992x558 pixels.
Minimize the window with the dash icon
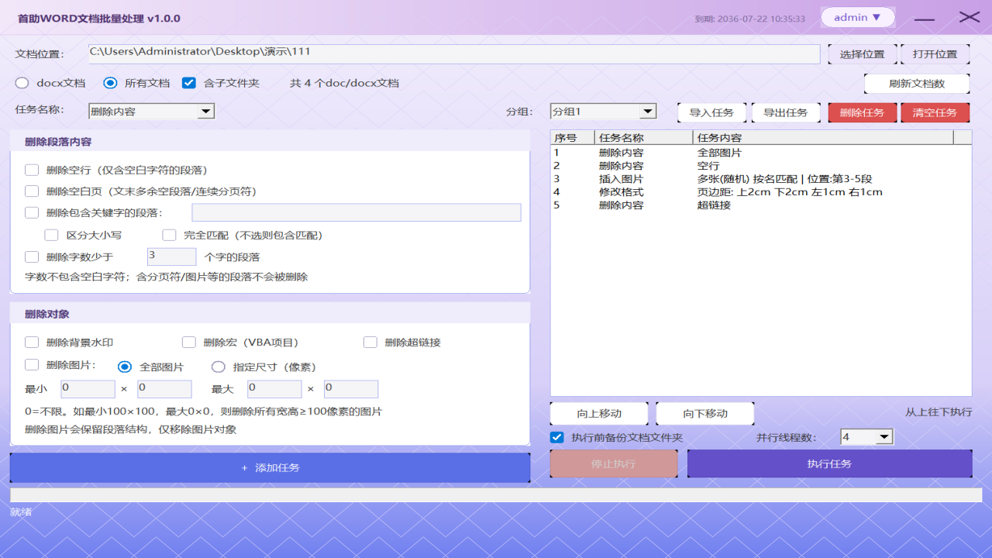(x=925, y=18)
